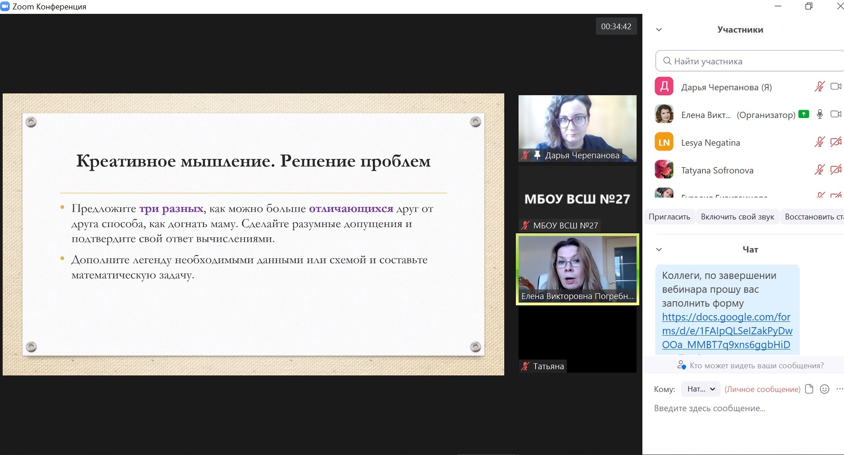
Task: Click Включить свой звук button
Action: (737, 217)
